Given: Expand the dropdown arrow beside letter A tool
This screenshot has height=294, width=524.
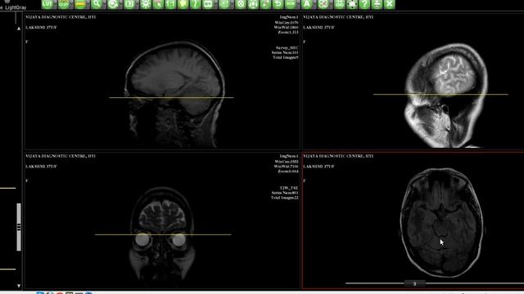Looking at the screenshot, I should (314, 4).
